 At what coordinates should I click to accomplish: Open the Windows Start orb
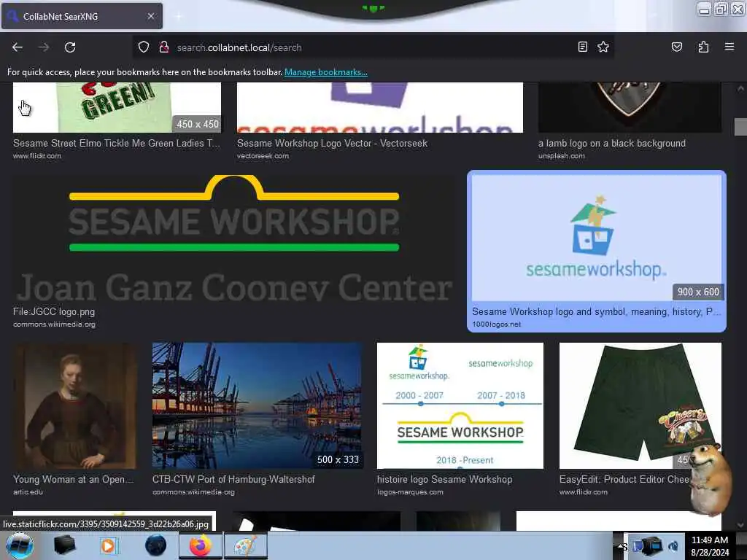point(20,545)
